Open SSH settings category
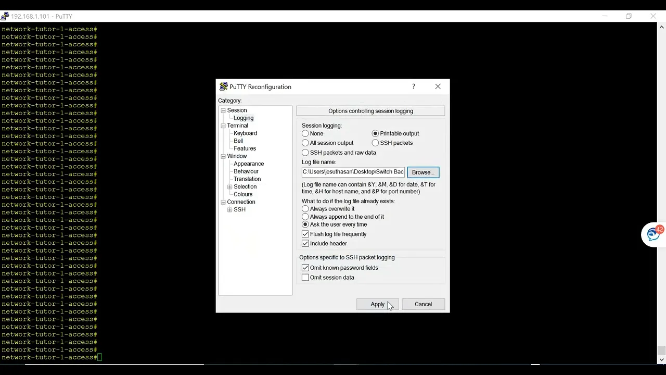Image resolution: width=666 pixels, height=375 pixels. [239, 209]
